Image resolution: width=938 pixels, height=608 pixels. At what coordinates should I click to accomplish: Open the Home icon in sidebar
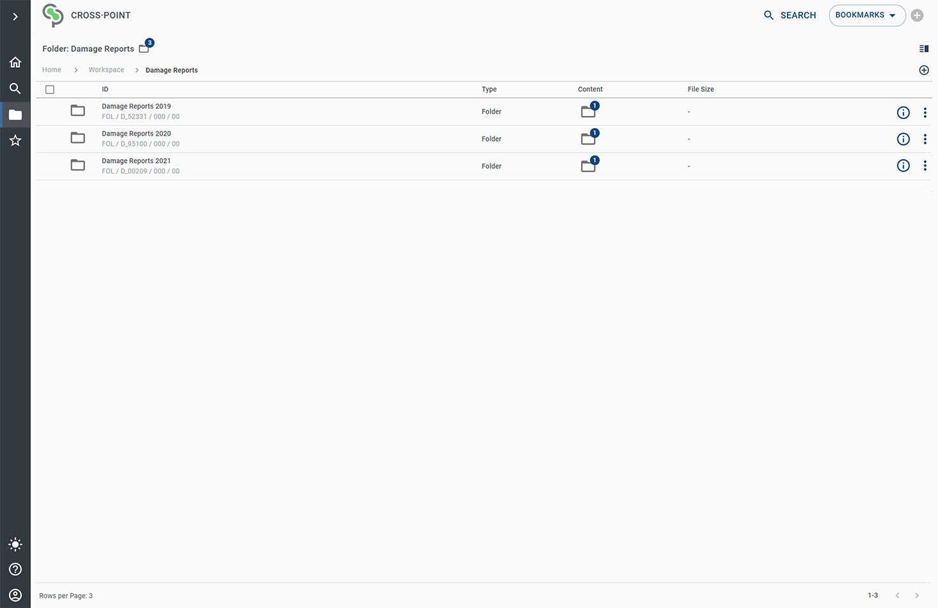pyautogui.click(x=15, y=62)
